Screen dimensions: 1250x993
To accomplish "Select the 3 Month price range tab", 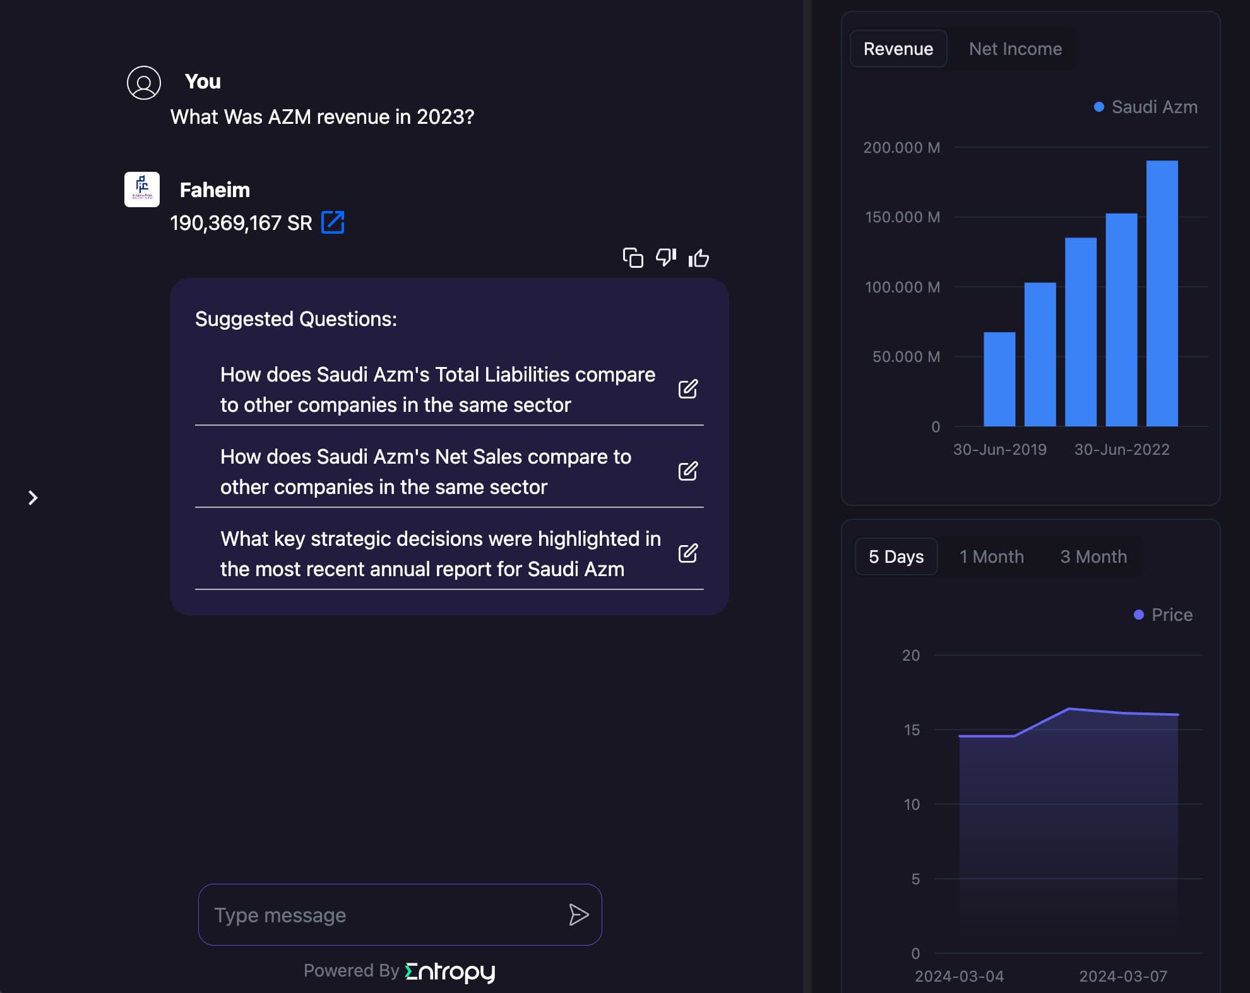I will [1093, 557].
